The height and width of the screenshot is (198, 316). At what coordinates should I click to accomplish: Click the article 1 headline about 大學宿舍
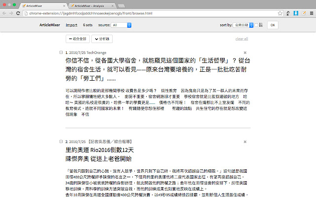click(x=158, y=69)
